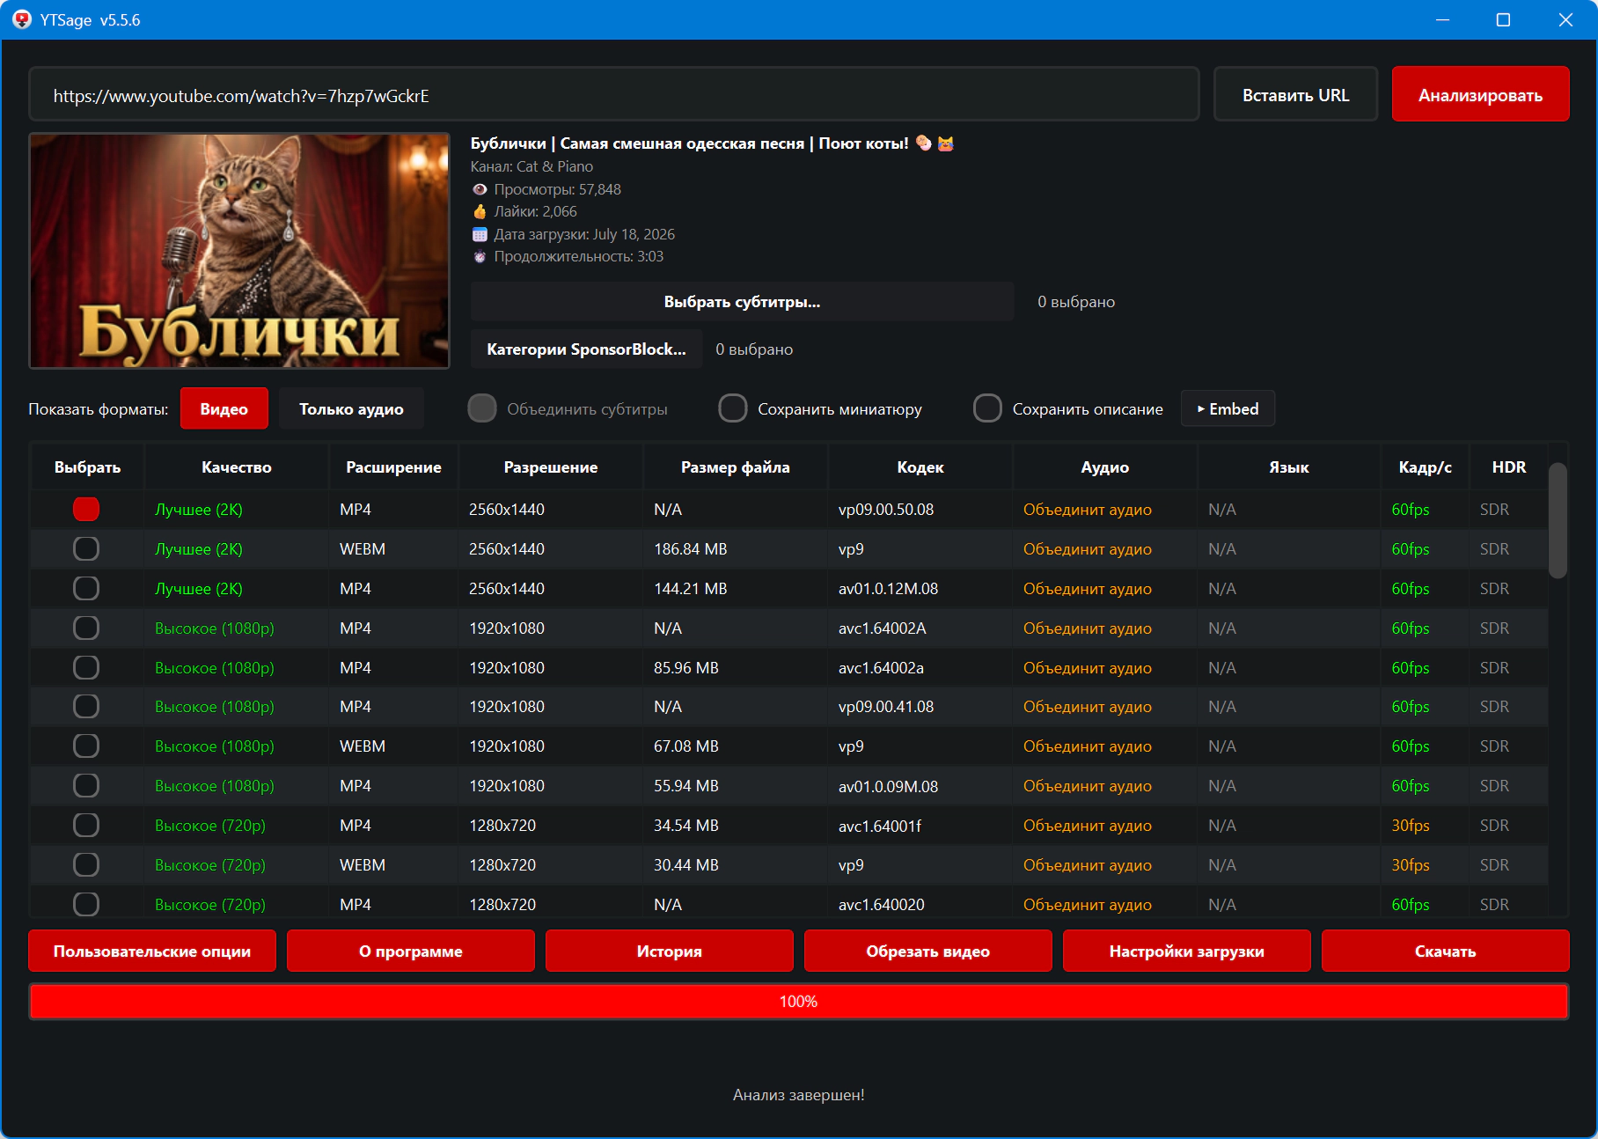Minimize the YTSage window
The width and height of the screenshot is (1598, 1139).
click(x=1442, y=19)
